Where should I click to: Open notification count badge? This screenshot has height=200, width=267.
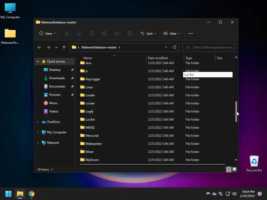[260, 194]
